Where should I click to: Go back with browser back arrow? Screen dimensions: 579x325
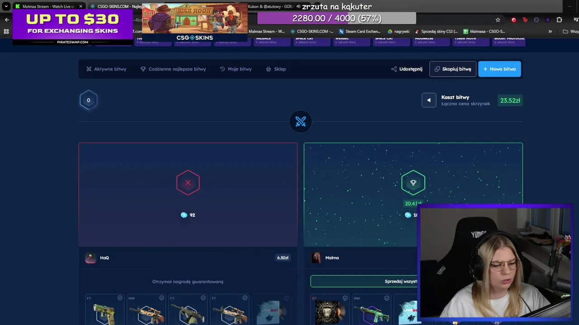point(7,20)
